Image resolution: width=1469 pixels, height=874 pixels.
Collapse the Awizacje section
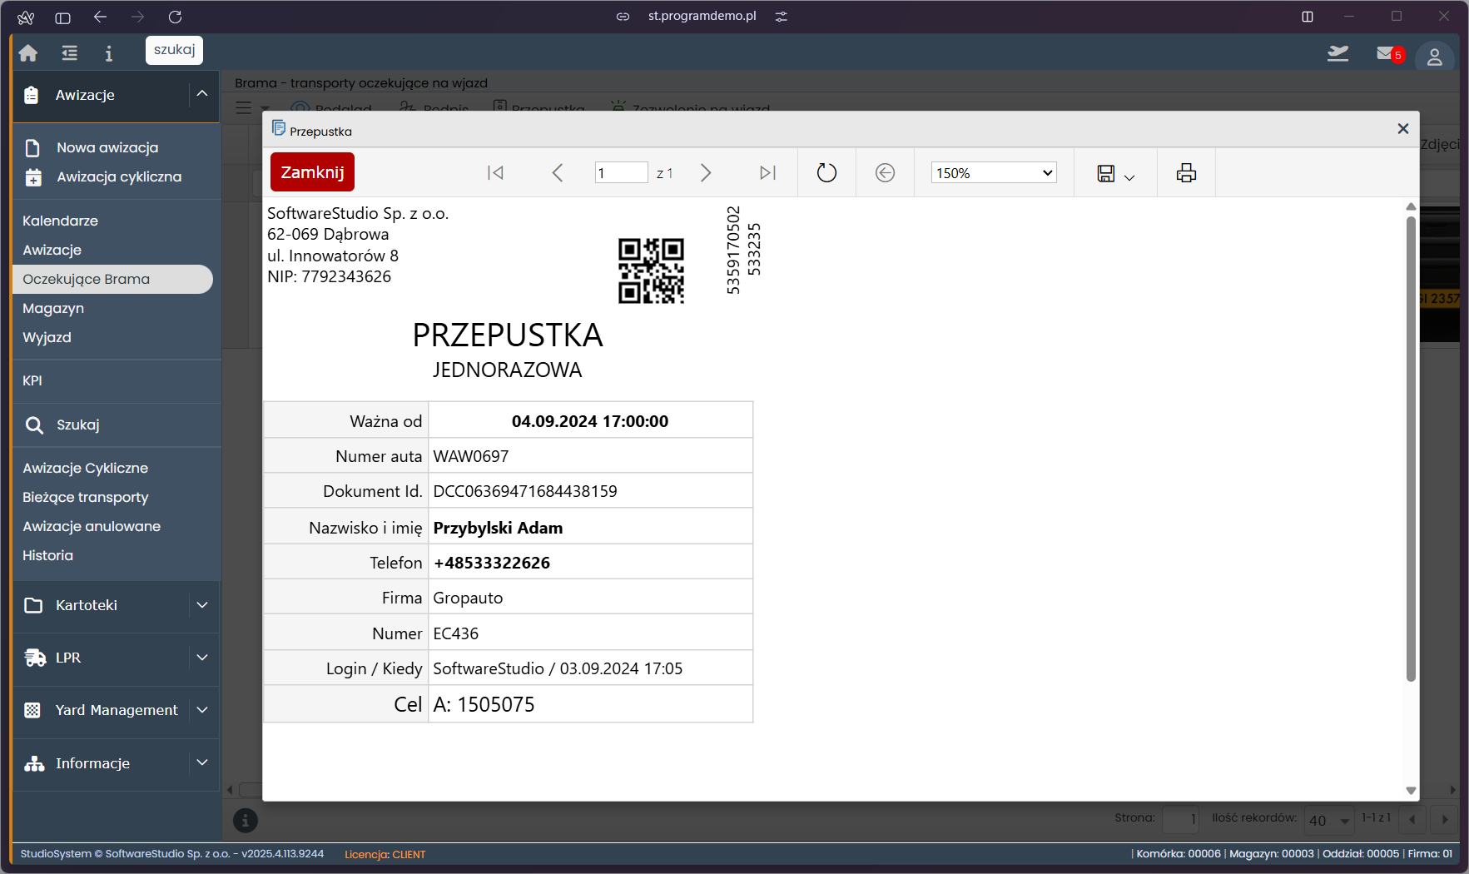[x=201, y=95]
